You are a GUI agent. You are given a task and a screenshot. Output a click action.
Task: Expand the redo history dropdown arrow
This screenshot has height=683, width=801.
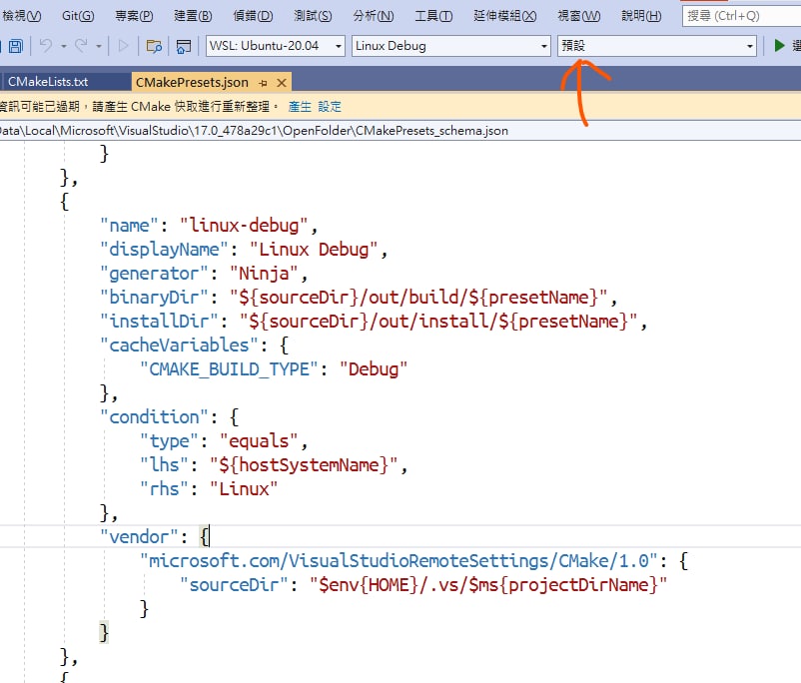pyautogui.click(x=99, y=47)
